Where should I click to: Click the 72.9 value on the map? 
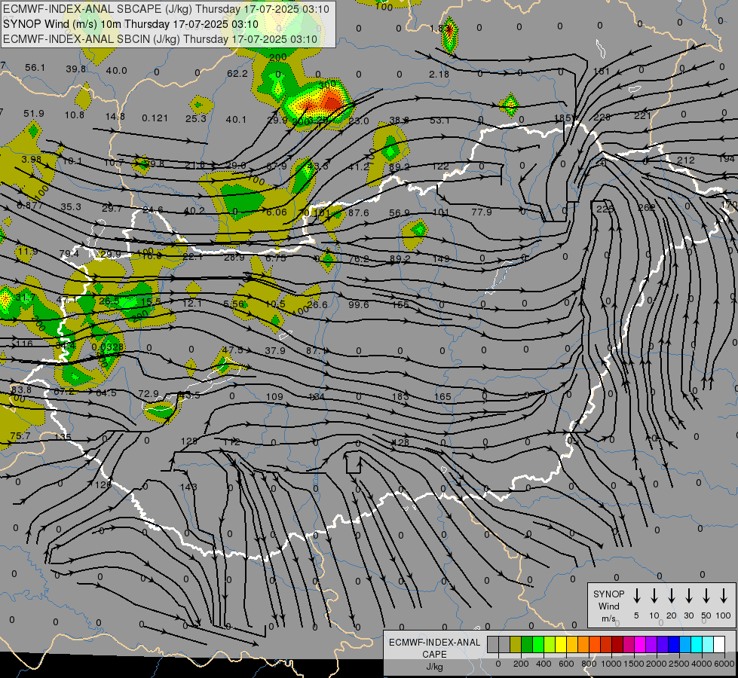(x=149, y=393)
